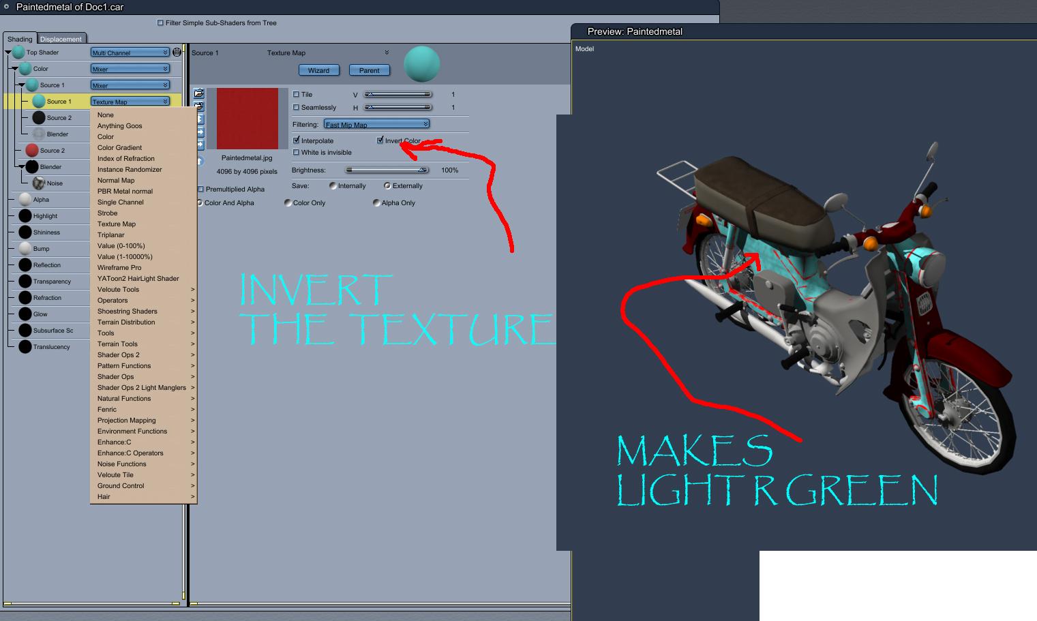Click the Alpha channel sphere icon
The width and height of the screenshot is (1037, 621).
point(25,200)
